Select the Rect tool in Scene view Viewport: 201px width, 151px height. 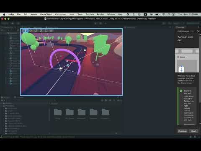46,31
